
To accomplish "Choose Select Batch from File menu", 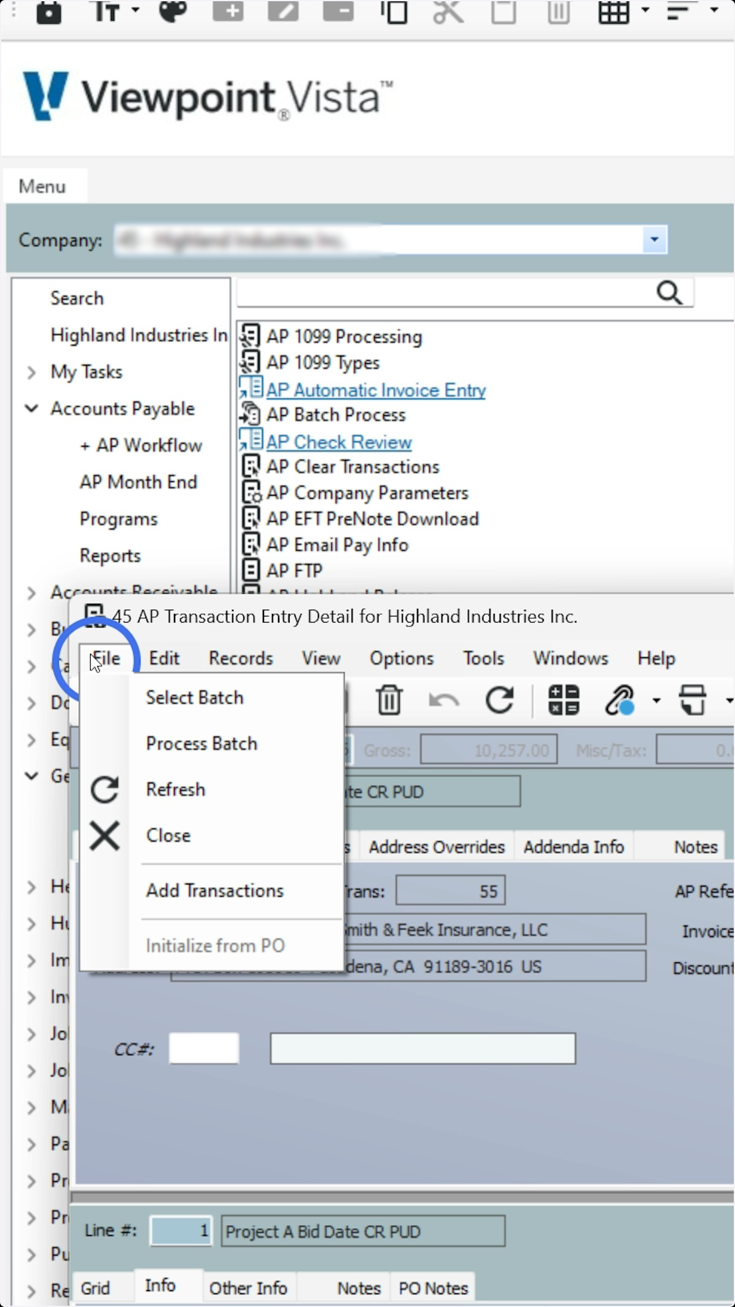I will point(211,697).
